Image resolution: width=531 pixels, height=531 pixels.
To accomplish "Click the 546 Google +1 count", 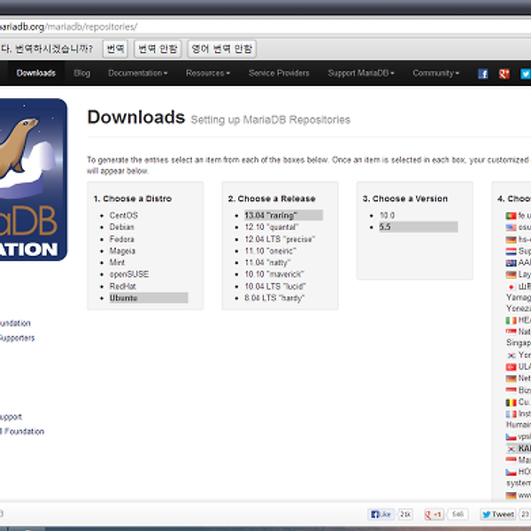I will 458,514.
